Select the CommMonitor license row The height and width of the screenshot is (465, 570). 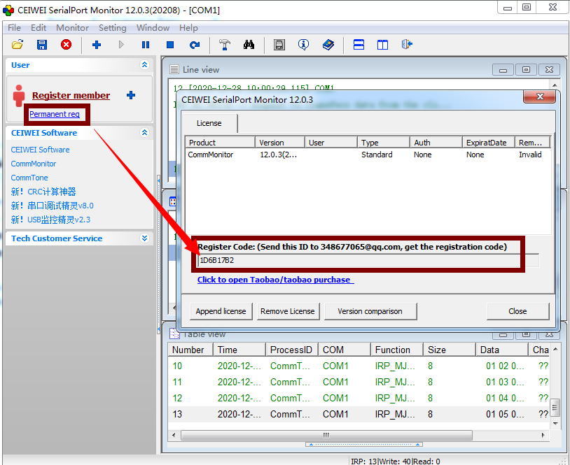[x=368, y=155]
